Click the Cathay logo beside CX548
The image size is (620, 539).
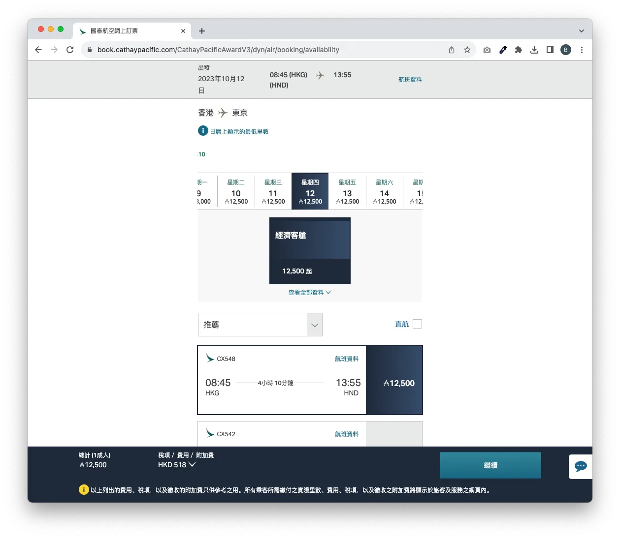pyautogui.click(x=210, y=358)
